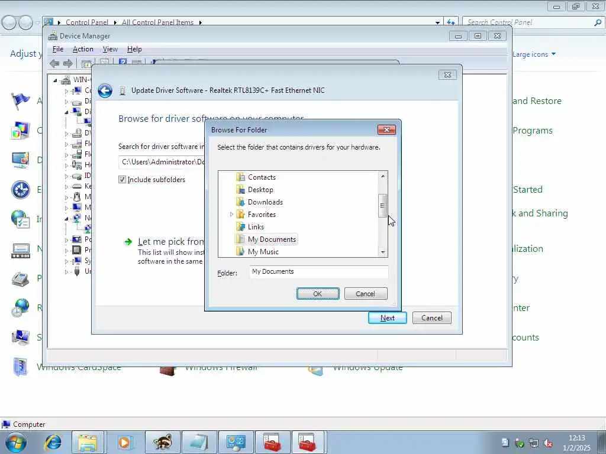Screen dimensions: 606x454
Task: Click the My Music folder icon
Action: [240, 252]
